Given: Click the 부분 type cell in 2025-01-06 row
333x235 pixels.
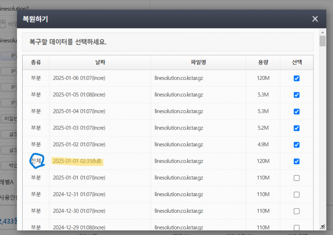Looking at the screenshot, I should [x=36, y=78].
